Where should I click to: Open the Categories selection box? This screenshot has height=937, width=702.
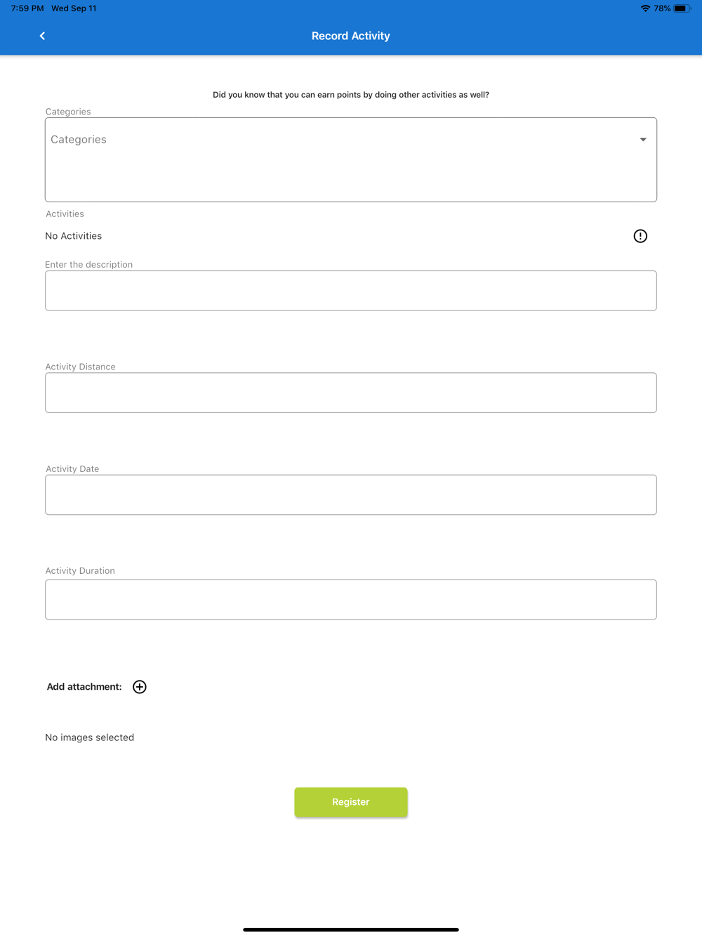(x=351, y=159)
